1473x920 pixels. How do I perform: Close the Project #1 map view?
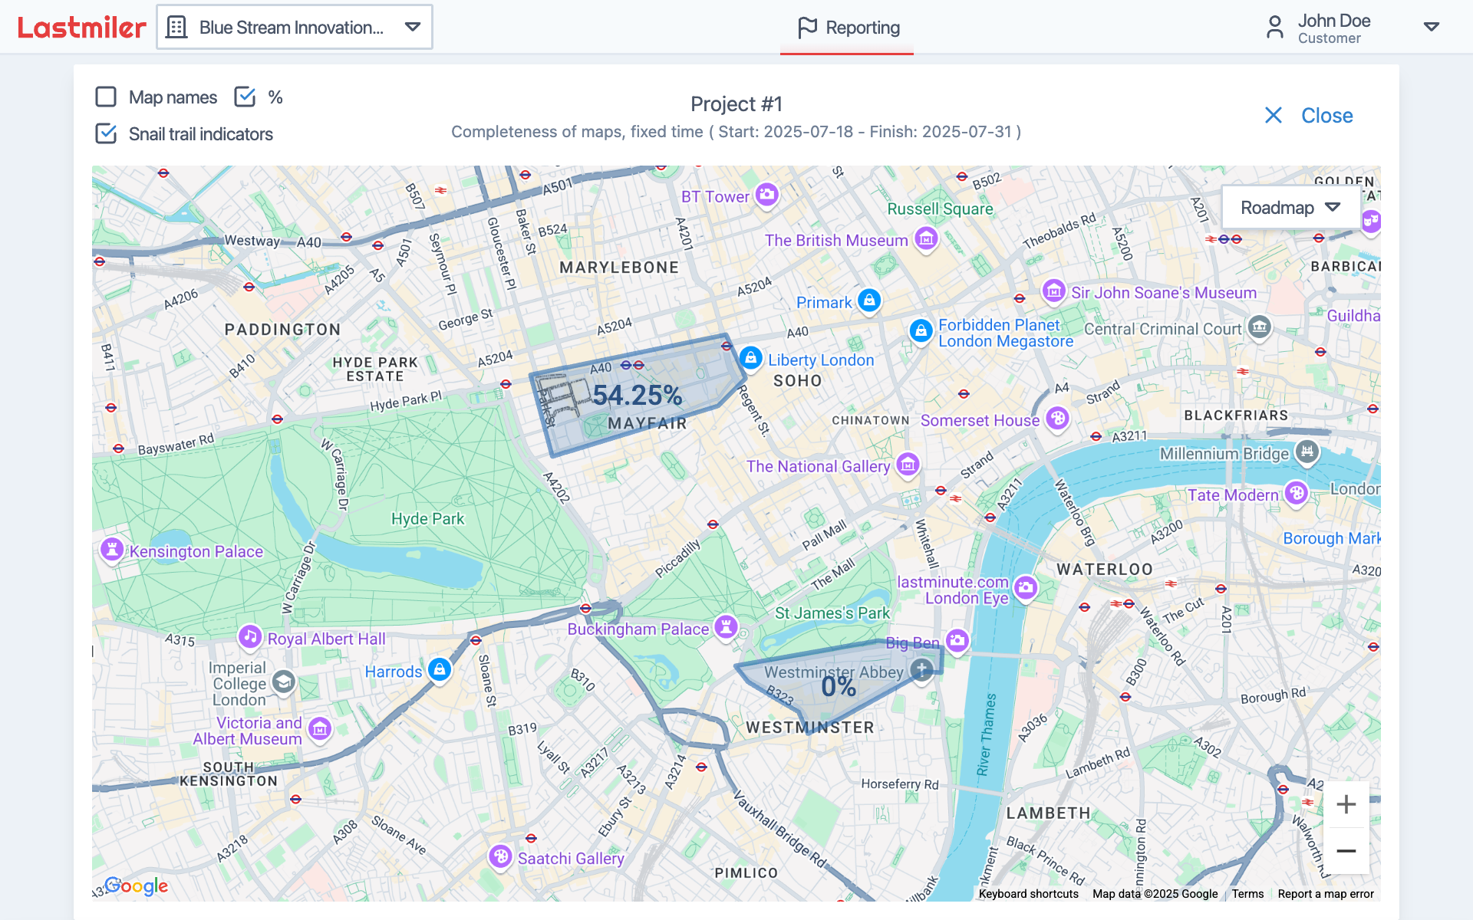[x=1309, y=115]
